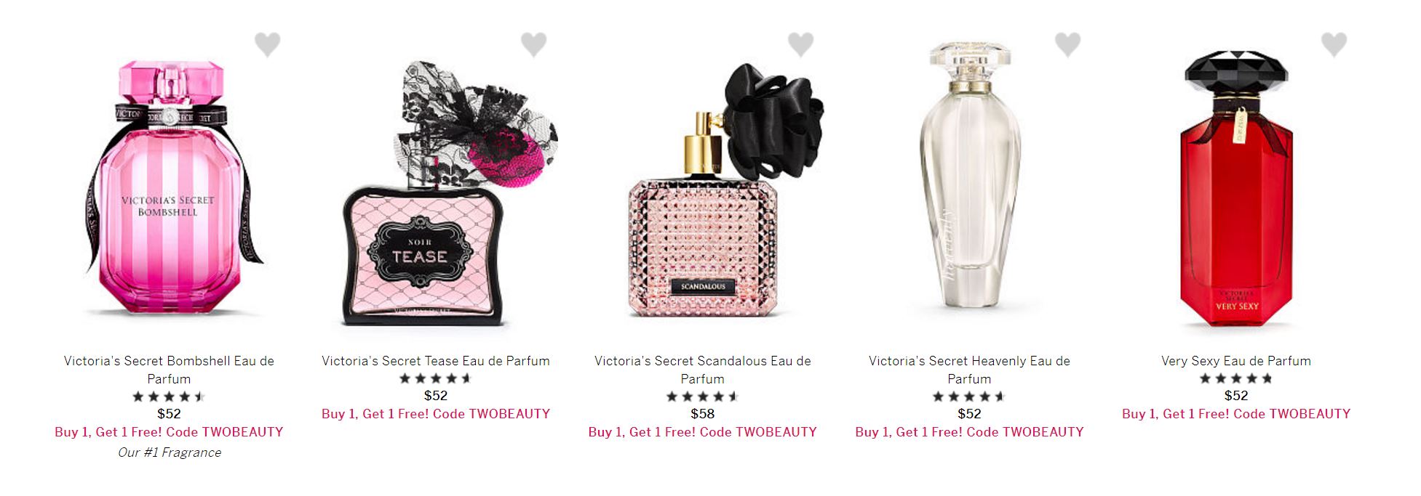Open Victoria's Secret Heavenly Eau de Parfum link
Image resolution: width=1421 pixels, height=496 pixels.
pos(969,370)
